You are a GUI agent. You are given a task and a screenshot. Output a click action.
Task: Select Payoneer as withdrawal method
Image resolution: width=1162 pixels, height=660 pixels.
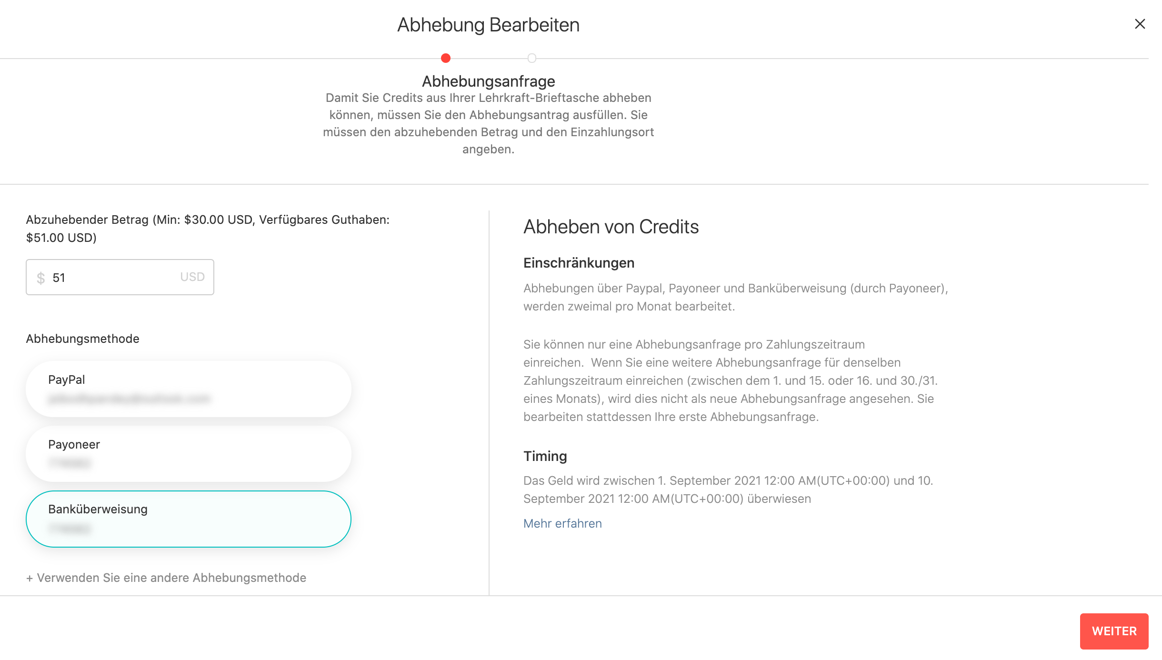[x=189, y=454]
